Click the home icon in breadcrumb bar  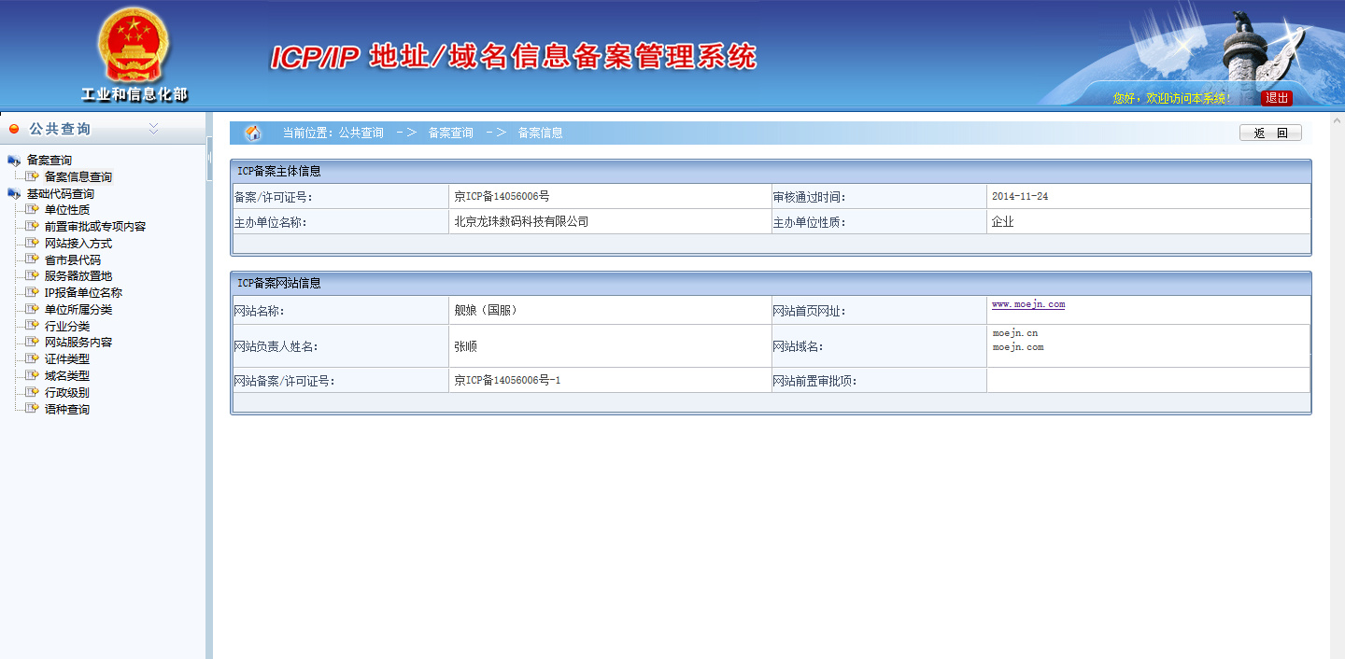pos(253,133)
